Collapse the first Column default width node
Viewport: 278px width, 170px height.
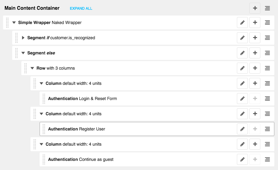[x=41, y=83]
